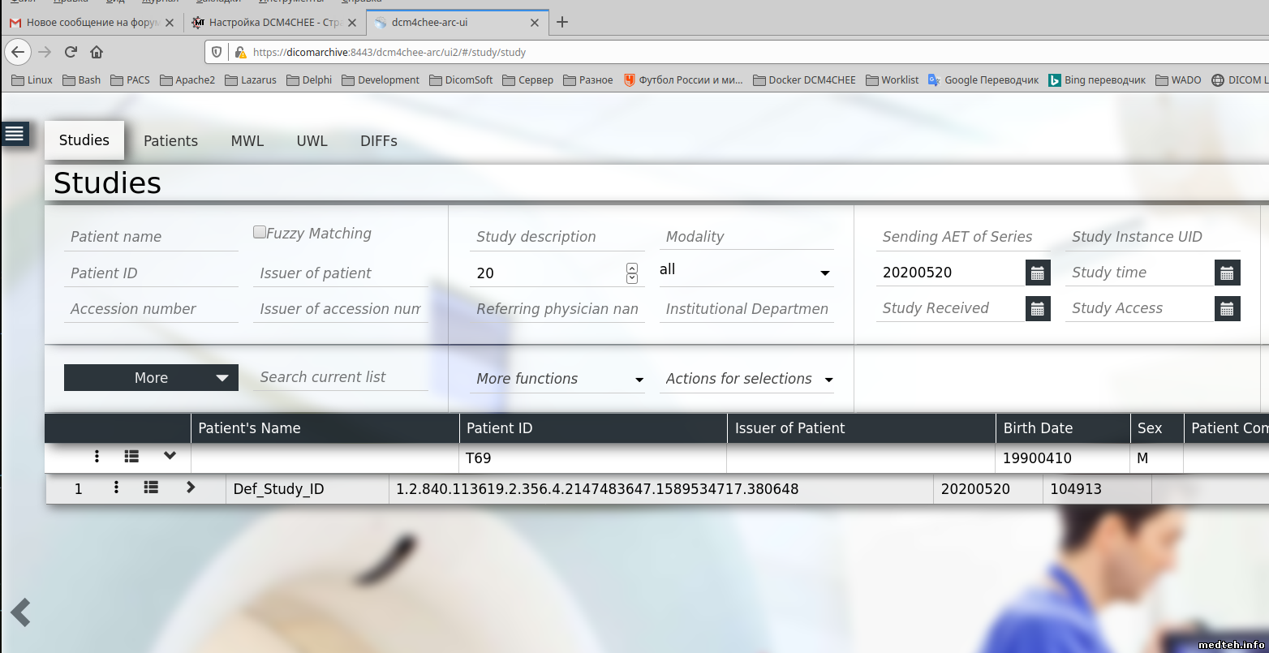The width and height of the screenshot is (1269, 653).
Task: Open the hamburger side menu
Action: coord(15,134)
